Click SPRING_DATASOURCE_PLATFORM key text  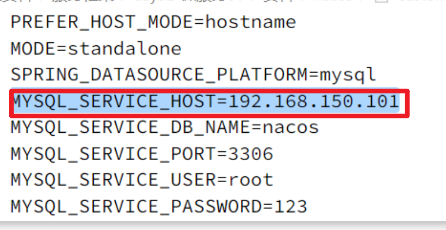click(159, 75)
